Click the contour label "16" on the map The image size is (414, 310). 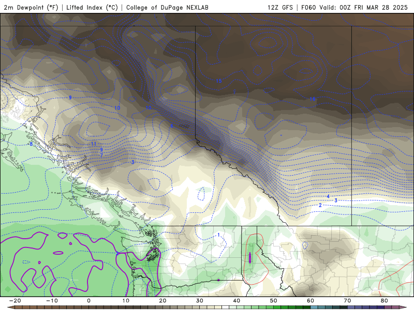coord(313,99)
